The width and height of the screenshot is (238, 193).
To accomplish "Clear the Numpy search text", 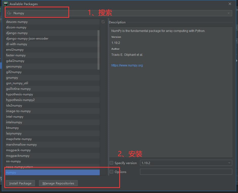I will pos(229,13).
